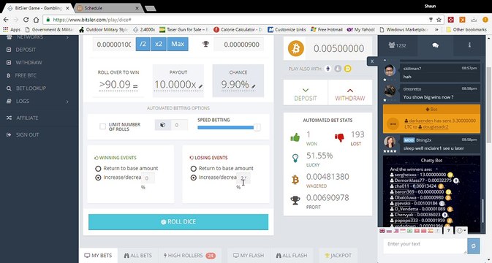Viewport: 492px width, 263px height.
Task: Open the HIGH ROLLERS tab
Action: [x=189, y=256]
